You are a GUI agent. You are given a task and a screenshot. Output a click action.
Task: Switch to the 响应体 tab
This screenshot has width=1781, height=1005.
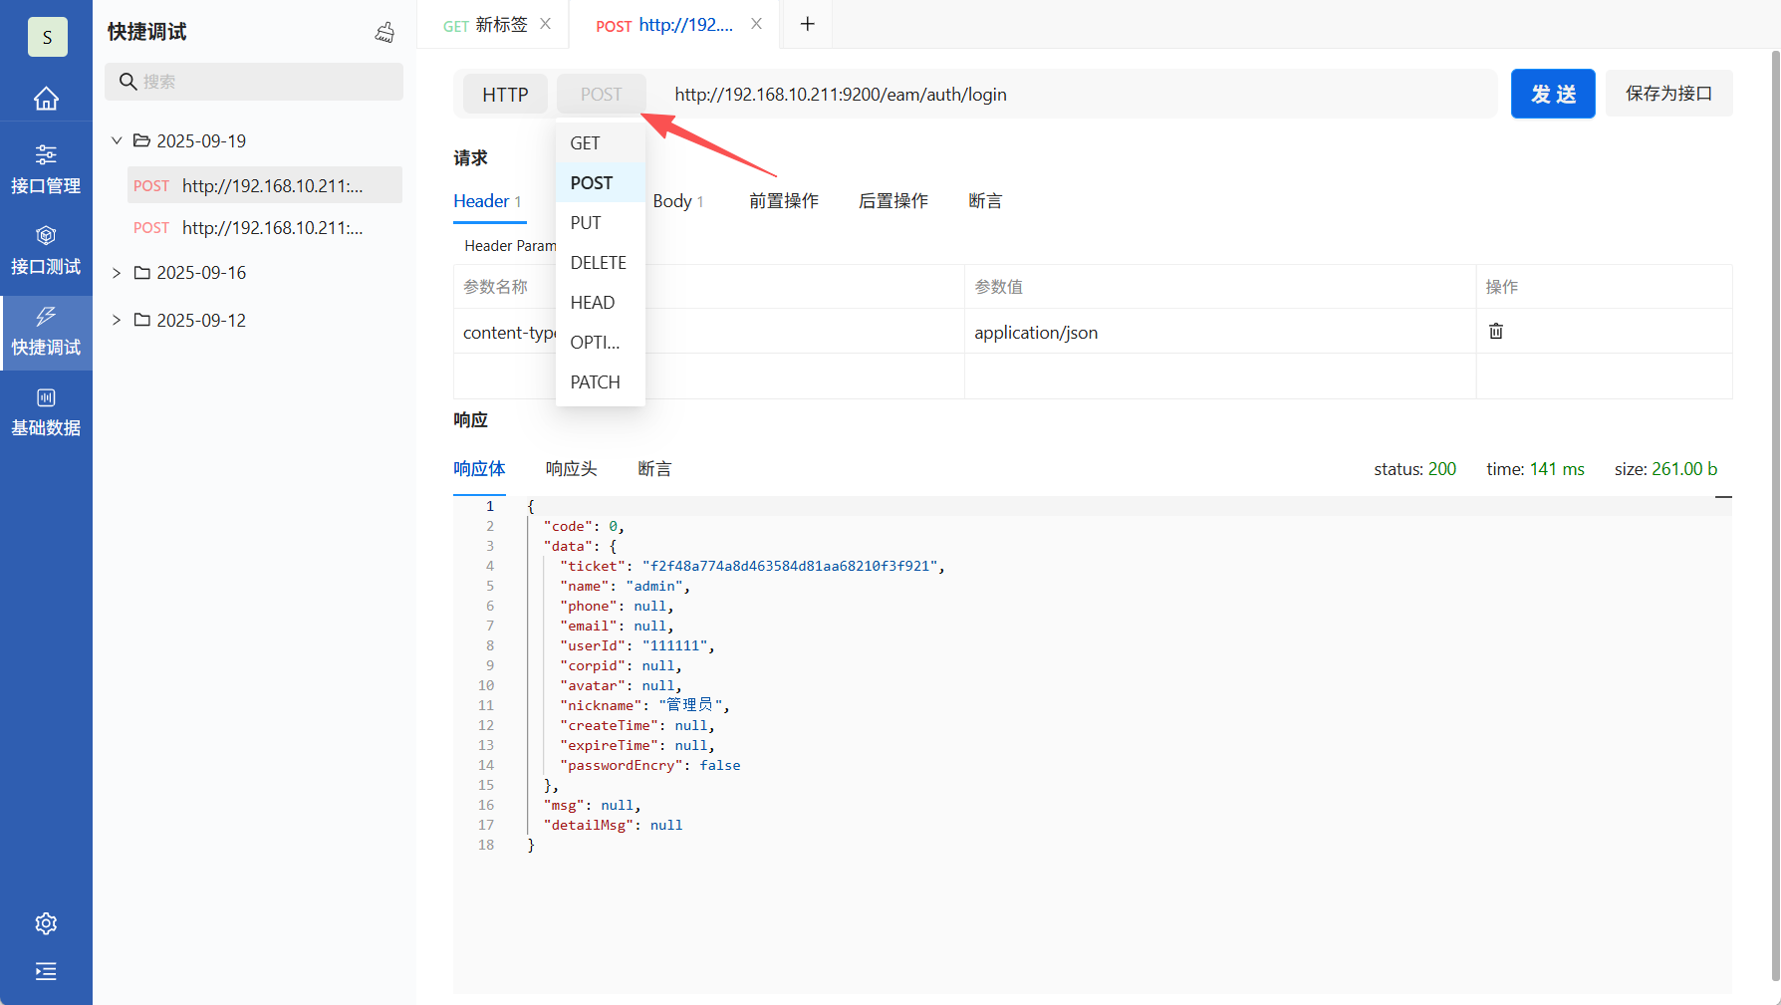pos(479,469)
